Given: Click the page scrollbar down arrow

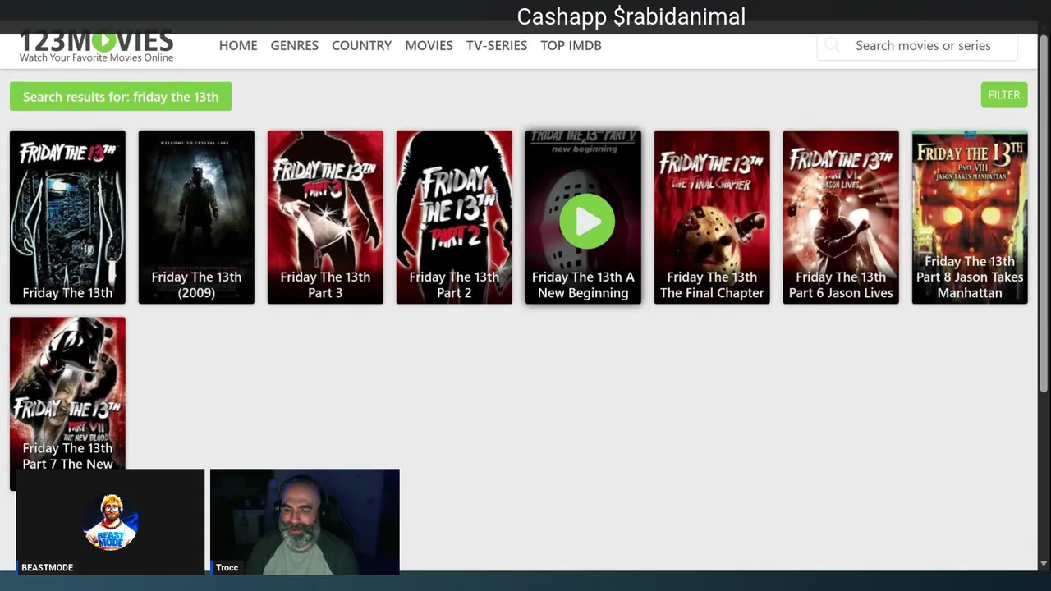Looking at the screenshot, I should click(1044, 564).
